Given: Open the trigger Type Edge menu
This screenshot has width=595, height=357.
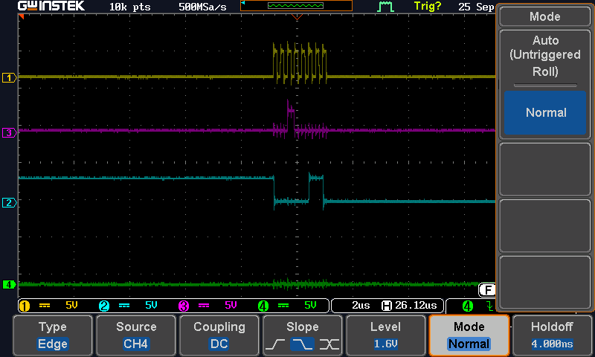Looking at the screenshot, I should pyautogui.click(x=53, y=335).
